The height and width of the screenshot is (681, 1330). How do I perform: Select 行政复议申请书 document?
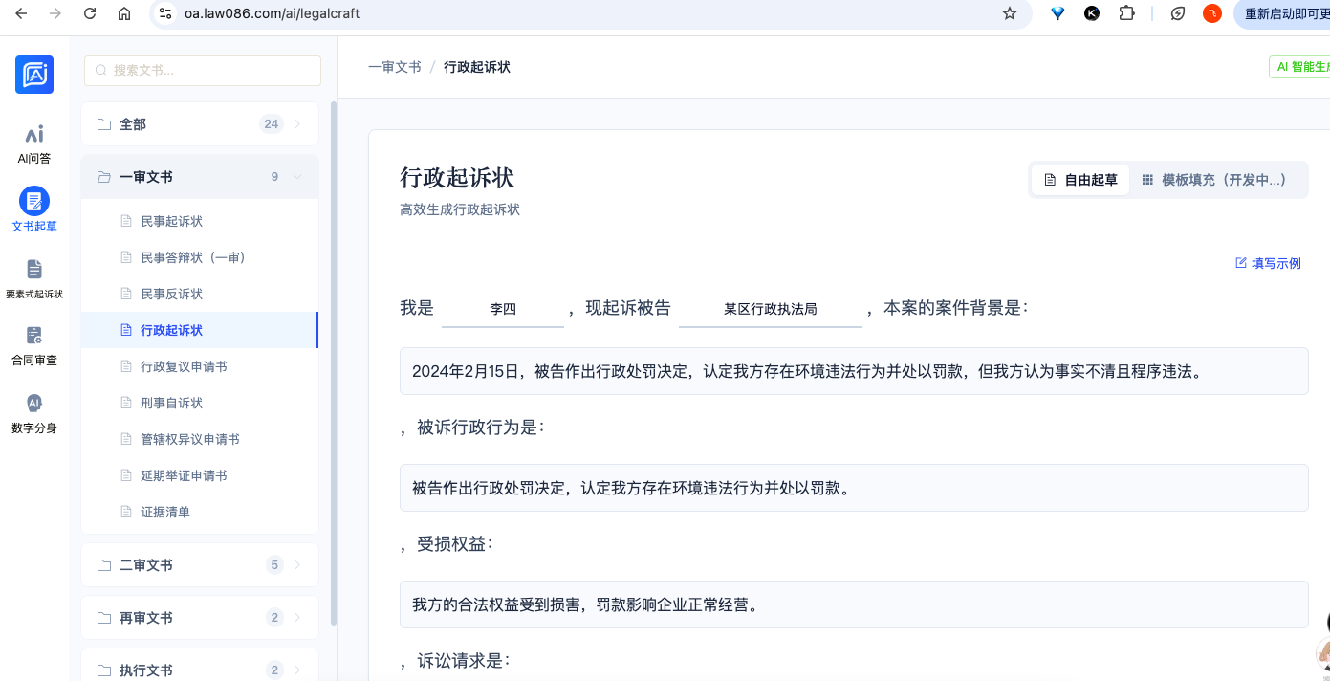click(x=200, y=366)
